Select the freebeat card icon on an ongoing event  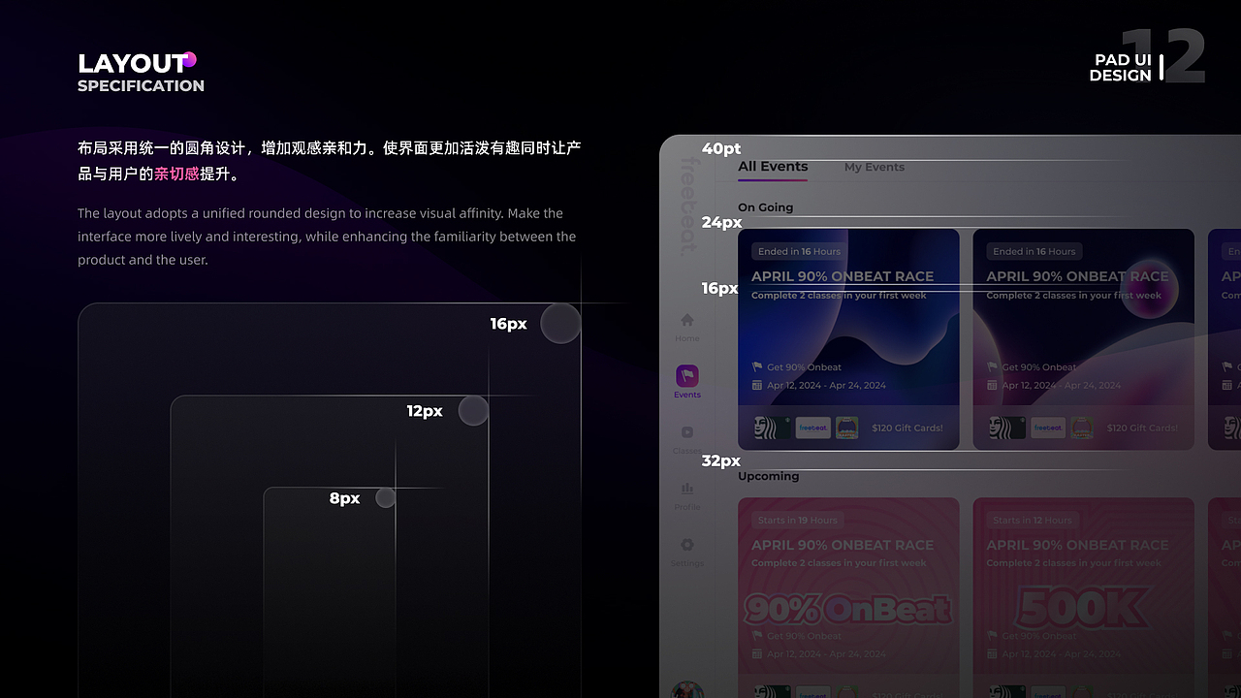point(812,427)
